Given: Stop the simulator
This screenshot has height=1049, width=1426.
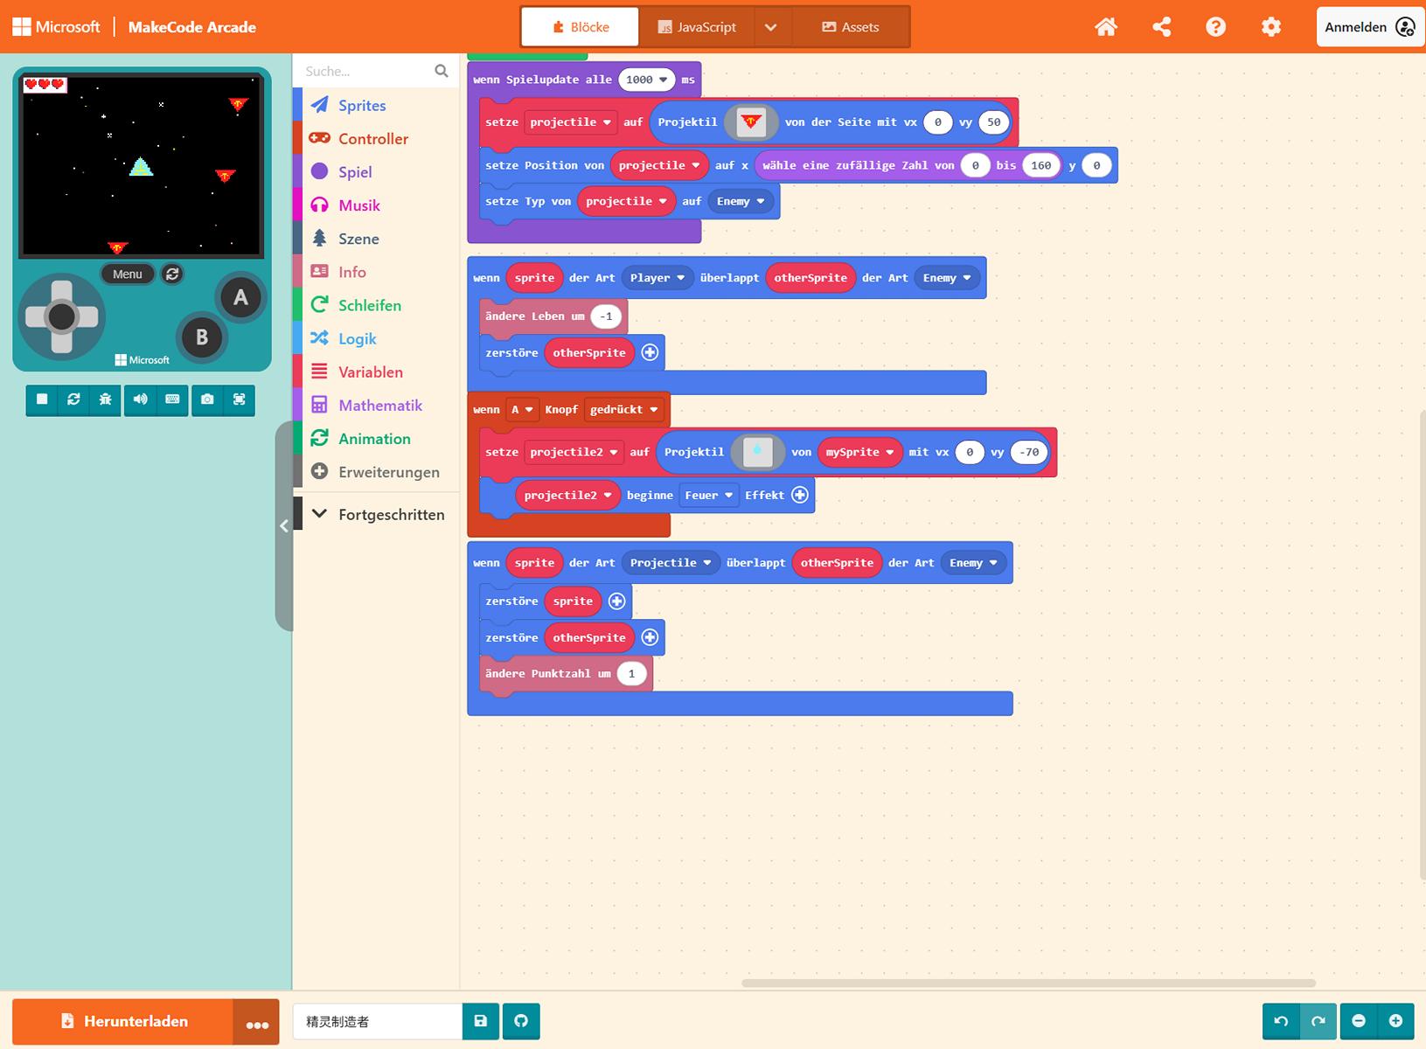Looking at the screenshot, I should click(42, 399).
